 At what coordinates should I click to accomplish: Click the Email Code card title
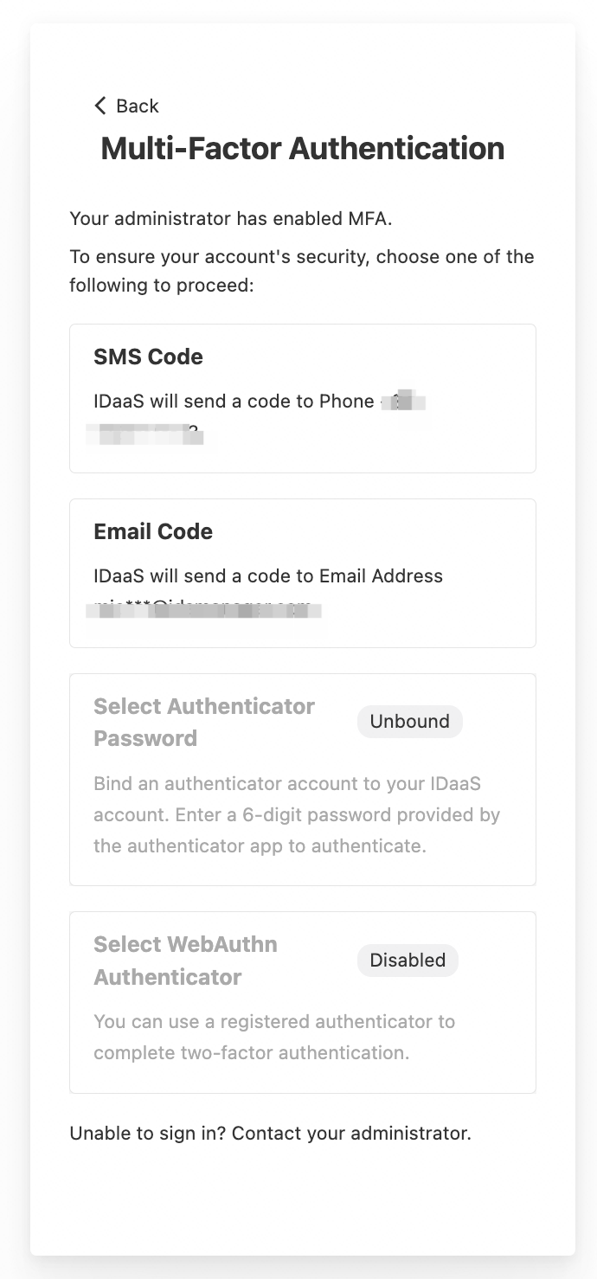pos(153,531)
